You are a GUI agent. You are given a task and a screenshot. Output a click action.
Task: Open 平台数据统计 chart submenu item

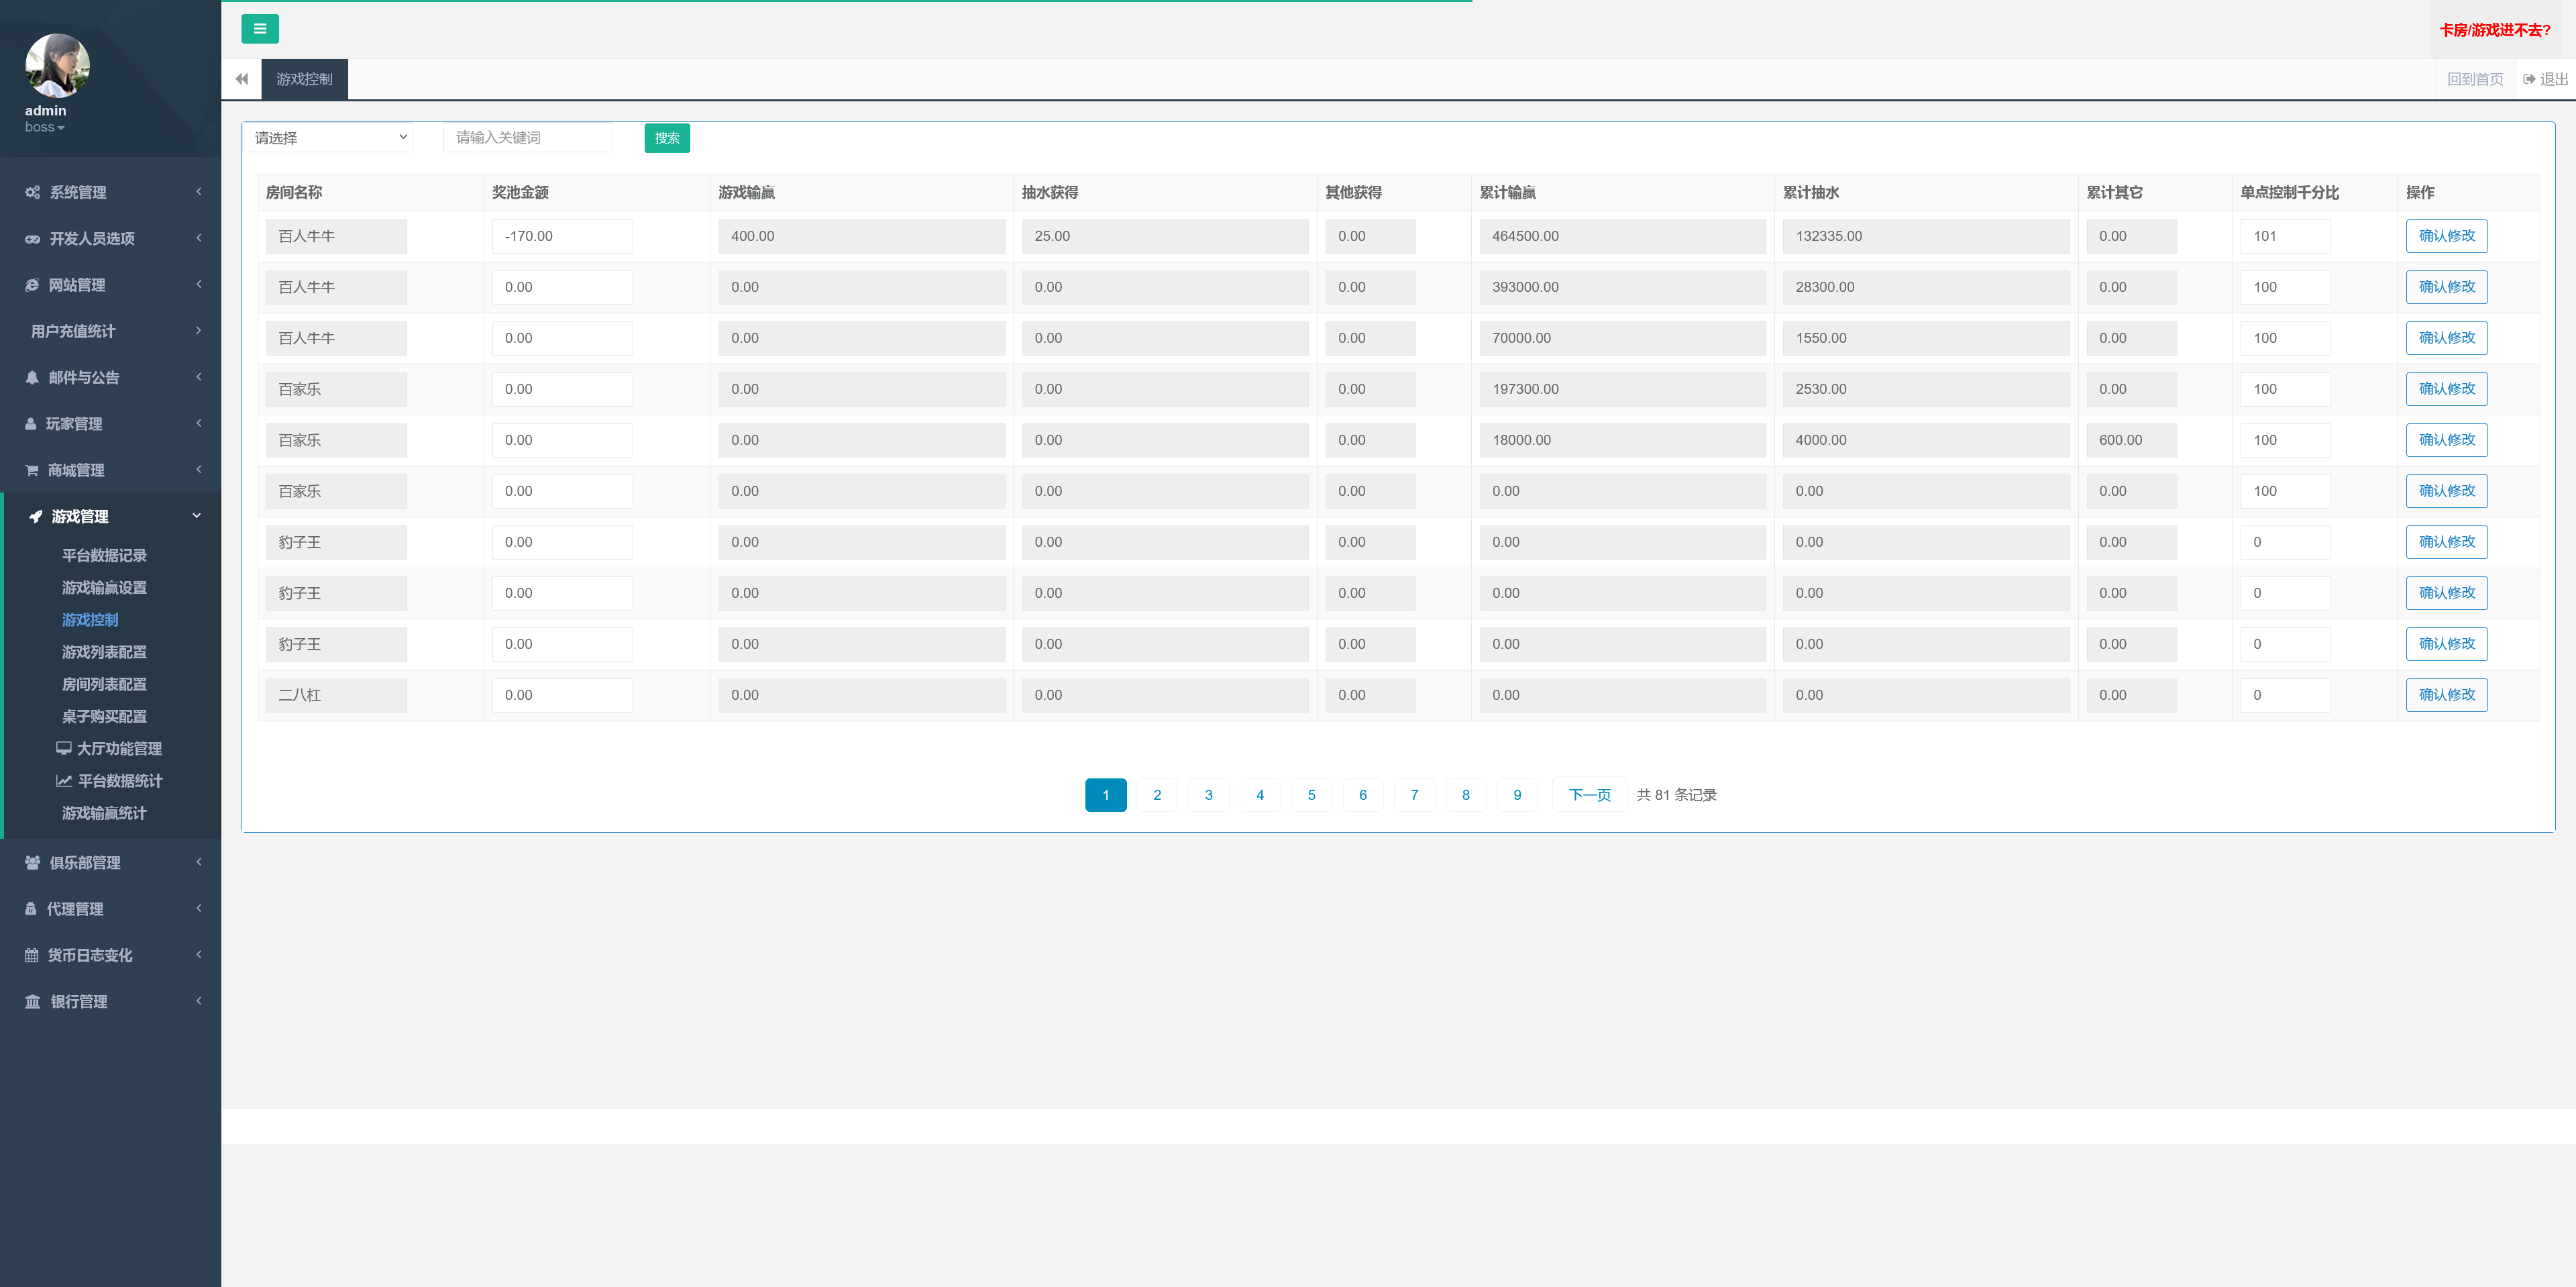coord(109,781)
